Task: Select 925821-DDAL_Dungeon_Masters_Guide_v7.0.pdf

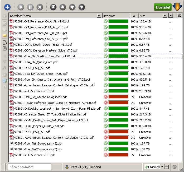Action: [95, 50]
